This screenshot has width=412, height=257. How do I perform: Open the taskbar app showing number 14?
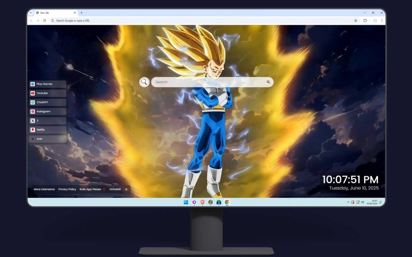click(x=219, y=202)
